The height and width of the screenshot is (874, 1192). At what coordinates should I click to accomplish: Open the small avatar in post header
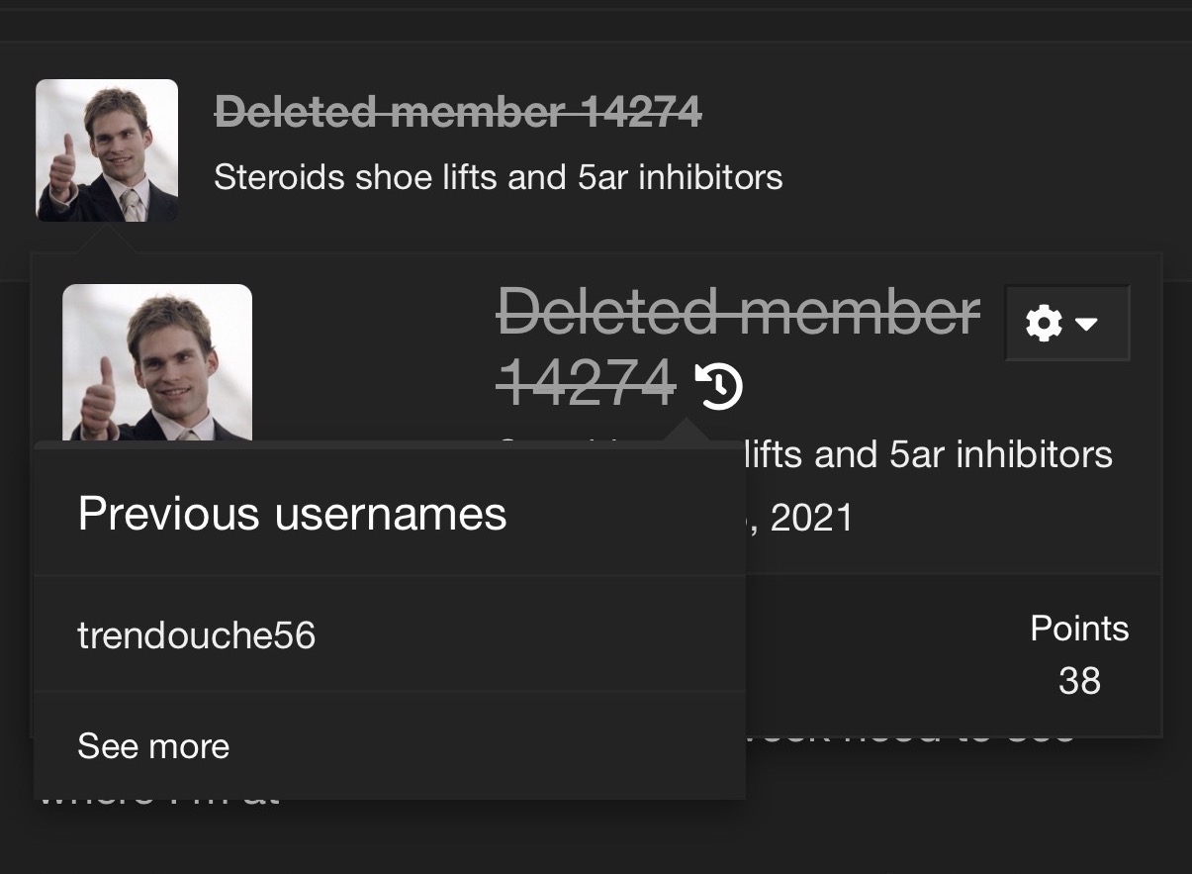click(x=107, y=150)
